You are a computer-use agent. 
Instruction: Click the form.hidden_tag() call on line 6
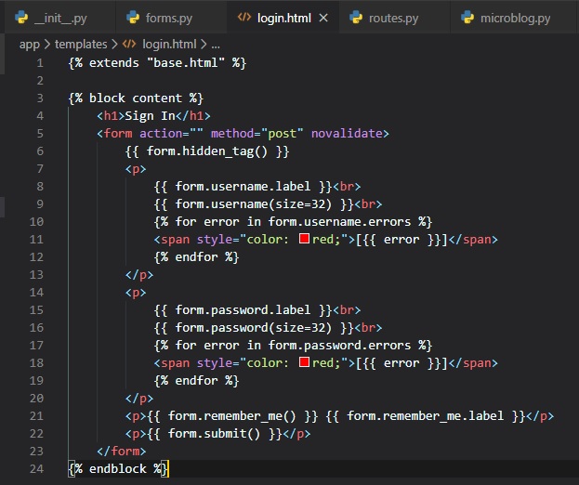point(209,151)
